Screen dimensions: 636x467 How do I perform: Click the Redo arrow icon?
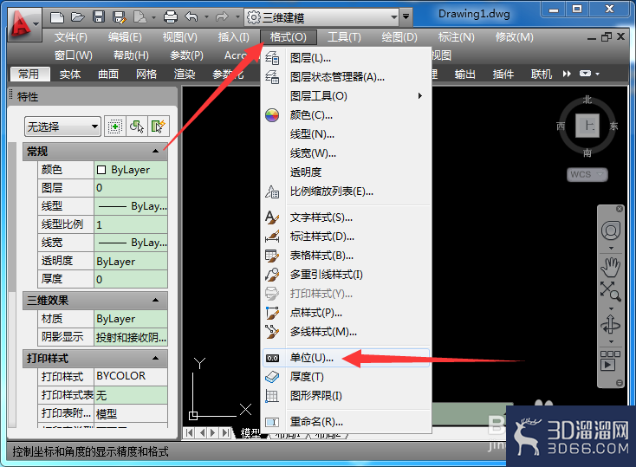coord(222,17)
